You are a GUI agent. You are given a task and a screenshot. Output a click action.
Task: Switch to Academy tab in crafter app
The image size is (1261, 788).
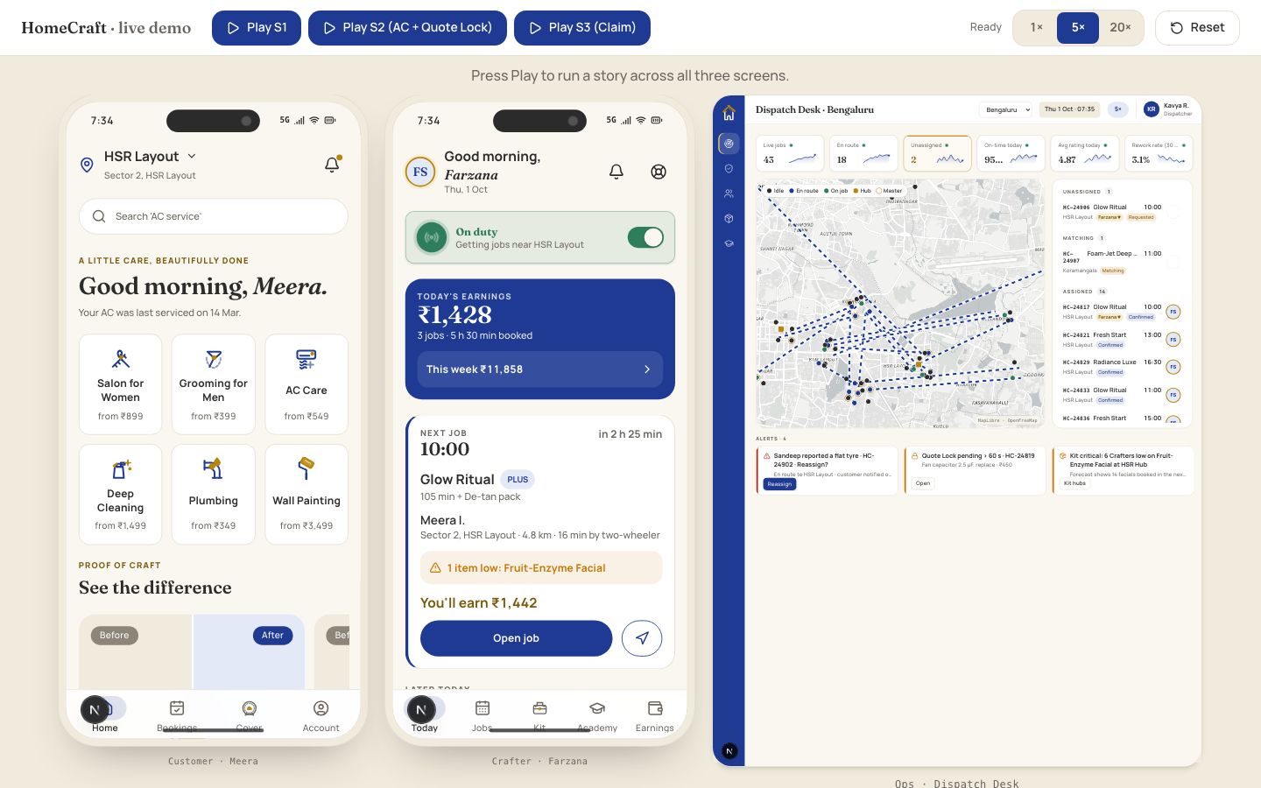(597, 715)
